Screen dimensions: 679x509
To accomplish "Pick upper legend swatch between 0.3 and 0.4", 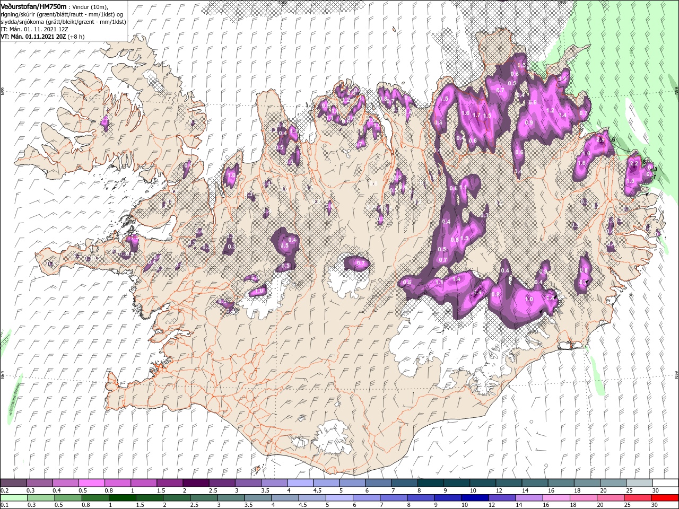I will (40, 483).
